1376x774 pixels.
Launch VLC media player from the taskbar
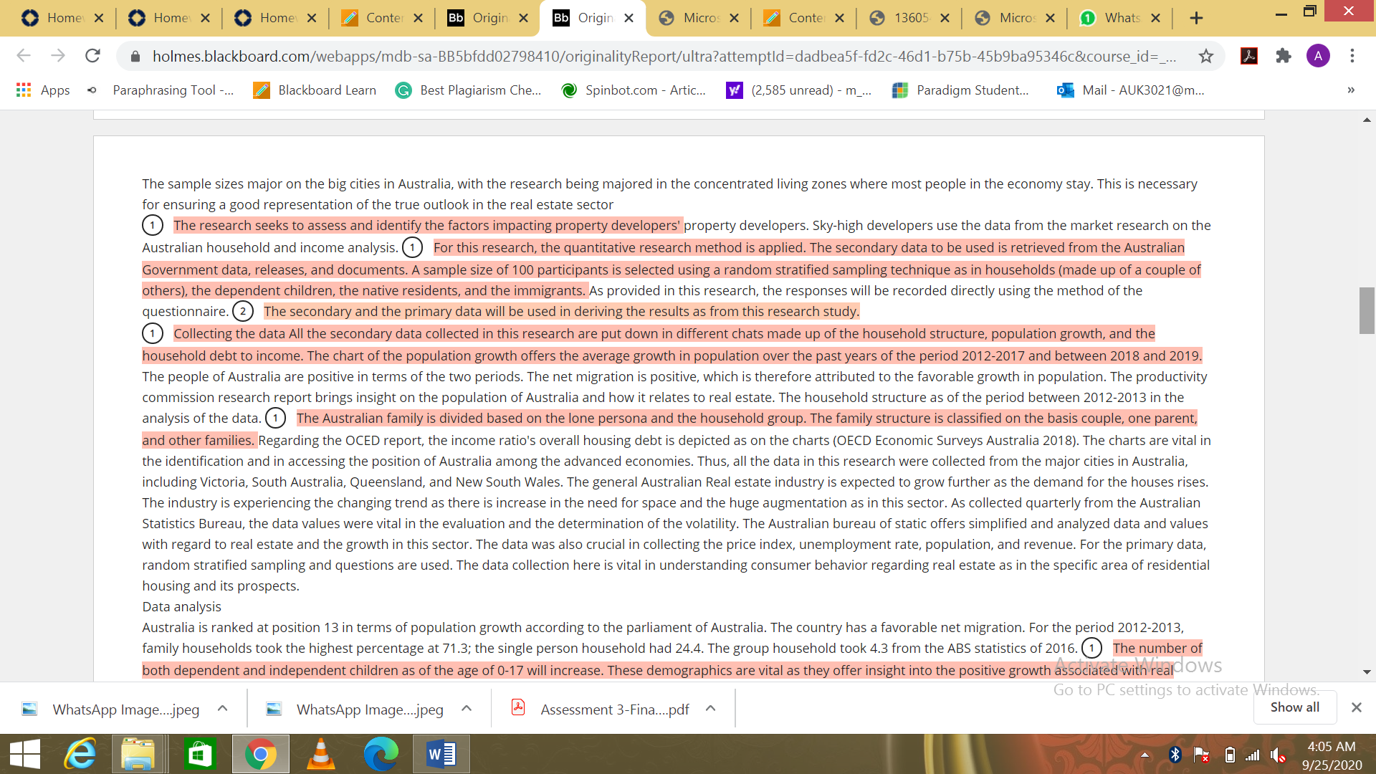tap(321, 755)
